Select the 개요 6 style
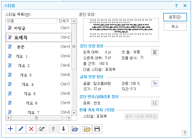The width and height of the screenshot is (192, 139). point(39,103)
